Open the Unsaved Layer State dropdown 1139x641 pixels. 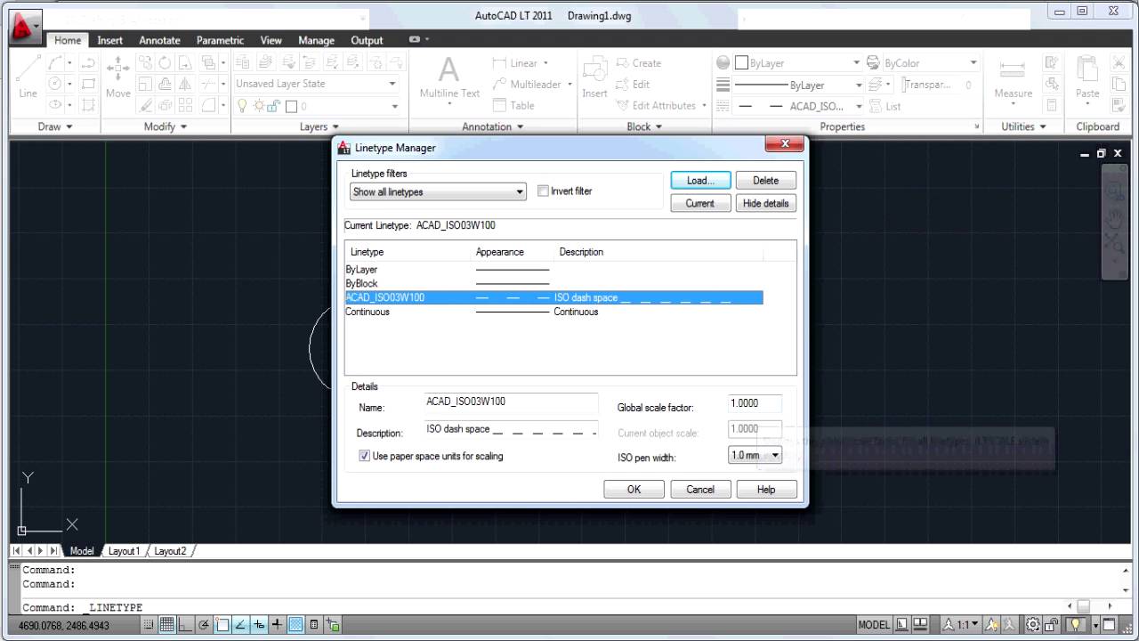[x=316, y=84]
